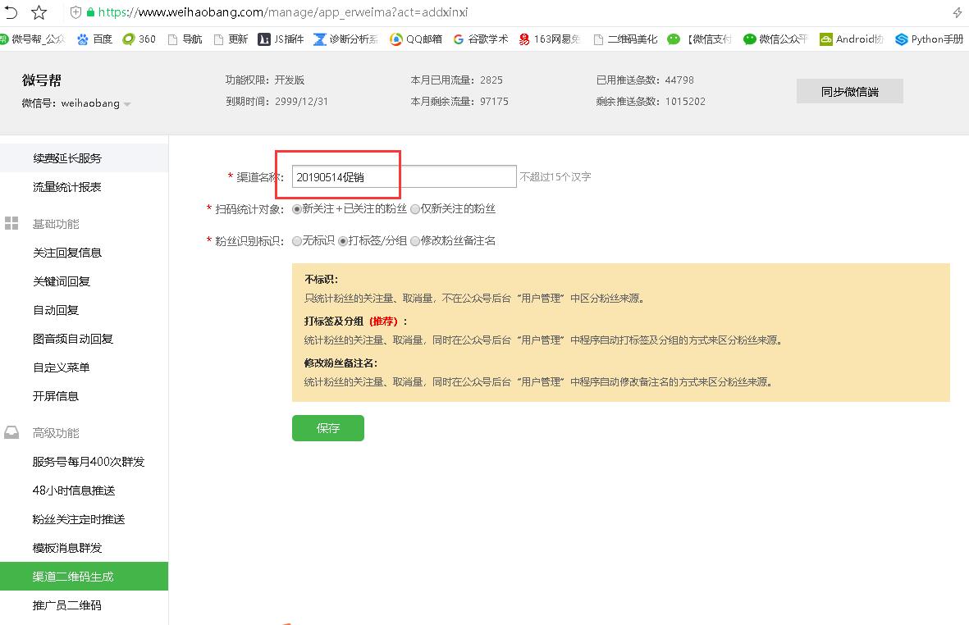
Task: Open 自动回复 menu item
Action: (x=84, y=310)
